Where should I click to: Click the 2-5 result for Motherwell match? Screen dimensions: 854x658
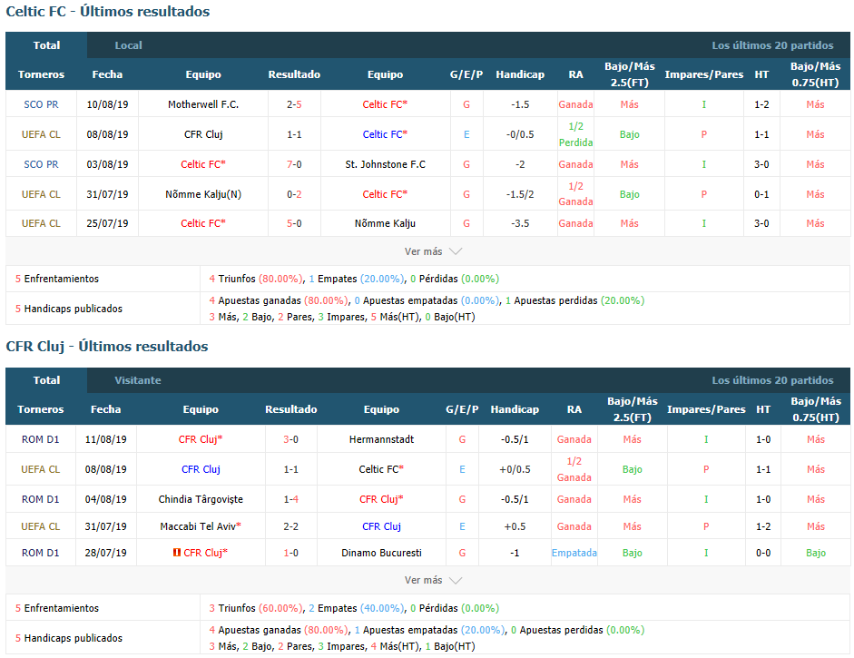pyautogui.click(x=294, y=104)
